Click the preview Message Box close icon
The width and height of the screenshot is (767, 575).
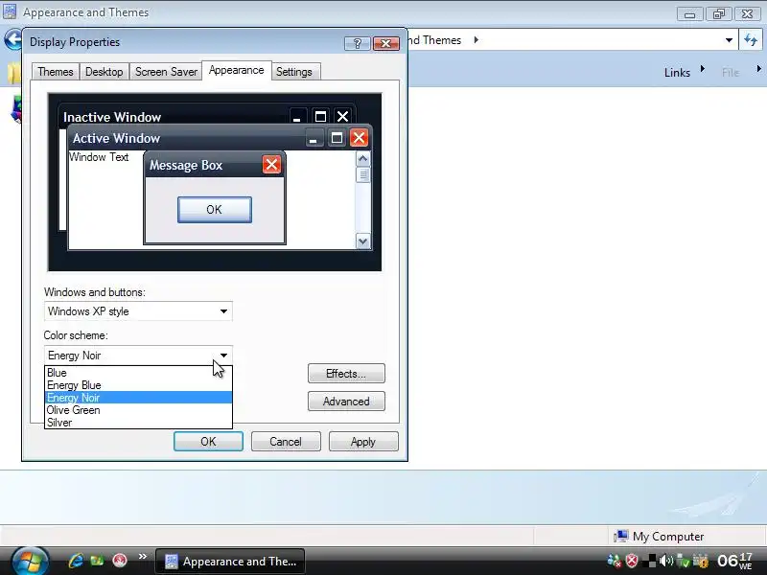pos(271,165)
